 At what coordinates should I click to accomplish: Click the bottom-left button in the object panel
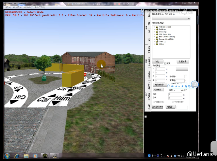coord(158,107)
